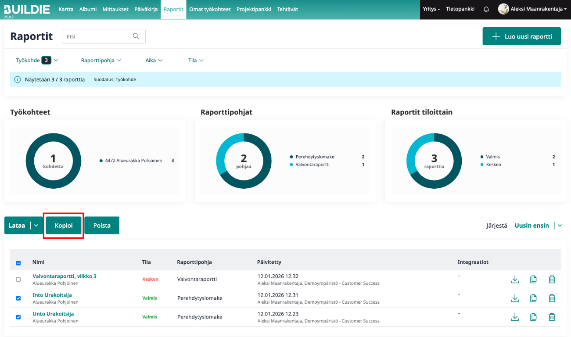Open the Päiväkirja tab

tap(146, 9)
